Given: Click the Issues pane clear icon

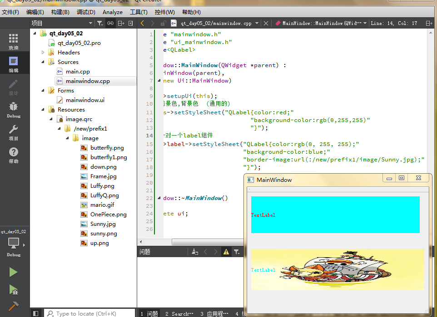Looking at the screenshot, I should (x=195, y=252).
